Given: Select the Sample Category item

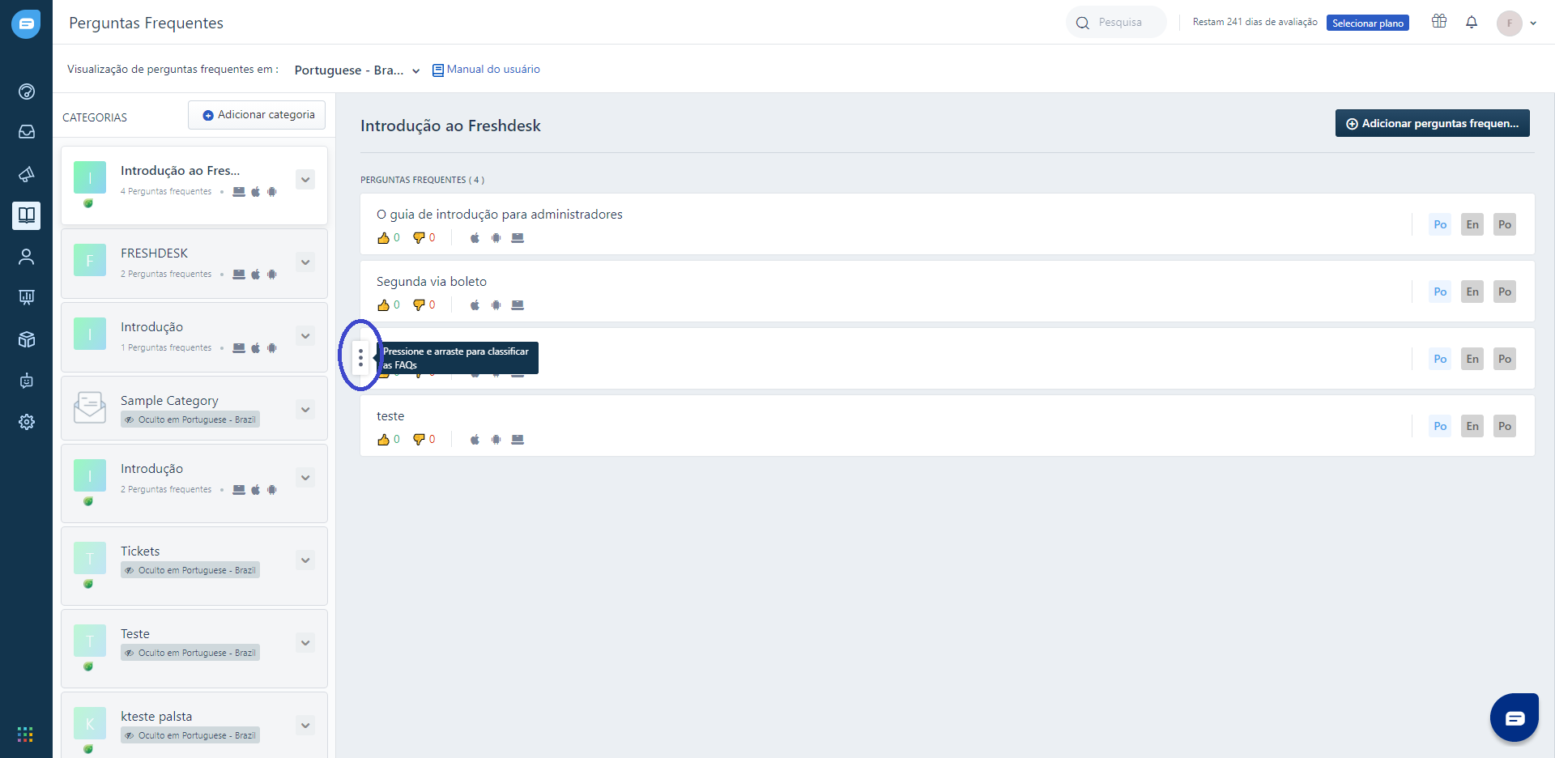Looking at the screenshot, I should pyautogui.click(x=194, y=408).
